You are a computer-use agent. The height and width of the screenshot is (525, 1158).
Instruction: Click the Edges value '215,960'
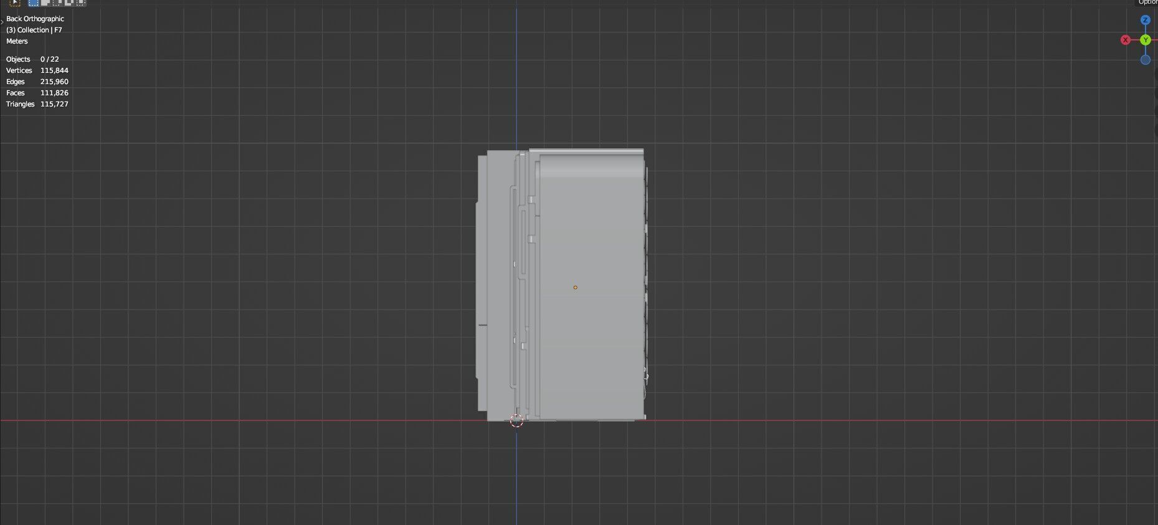[54, 82]
